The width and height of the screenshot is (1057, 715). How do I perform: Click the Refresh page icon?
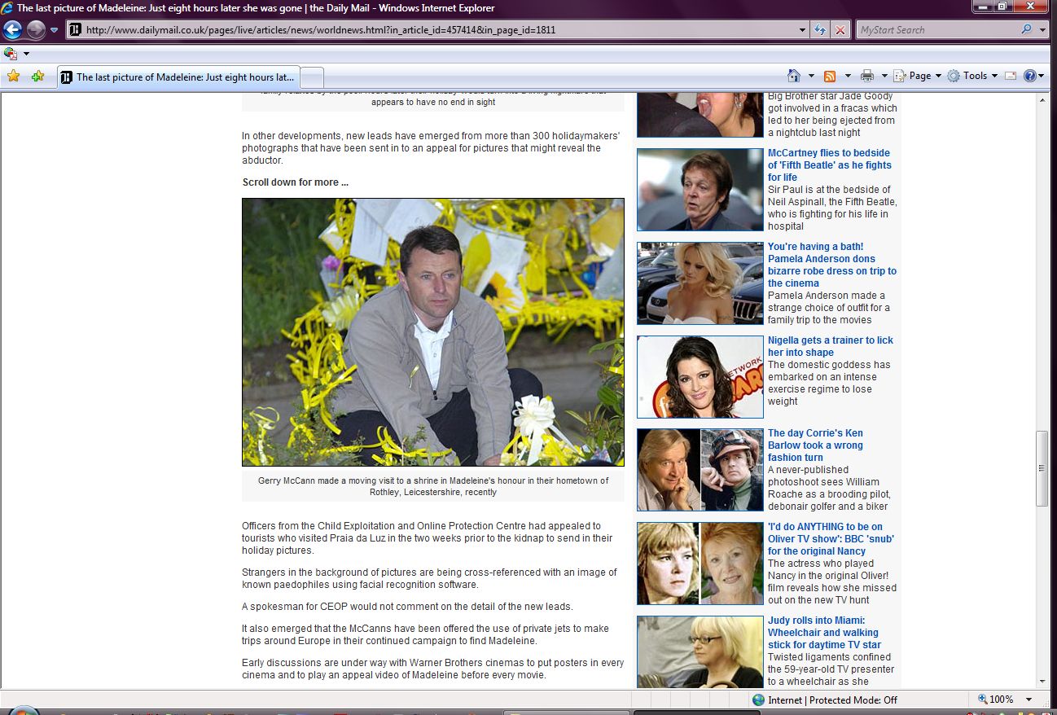[821, 30]
